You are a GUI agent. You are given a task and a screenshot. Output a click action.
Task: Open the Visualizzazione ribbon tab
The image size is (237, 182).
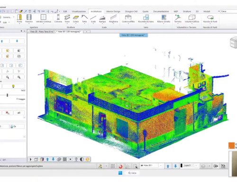click(79, 11)
